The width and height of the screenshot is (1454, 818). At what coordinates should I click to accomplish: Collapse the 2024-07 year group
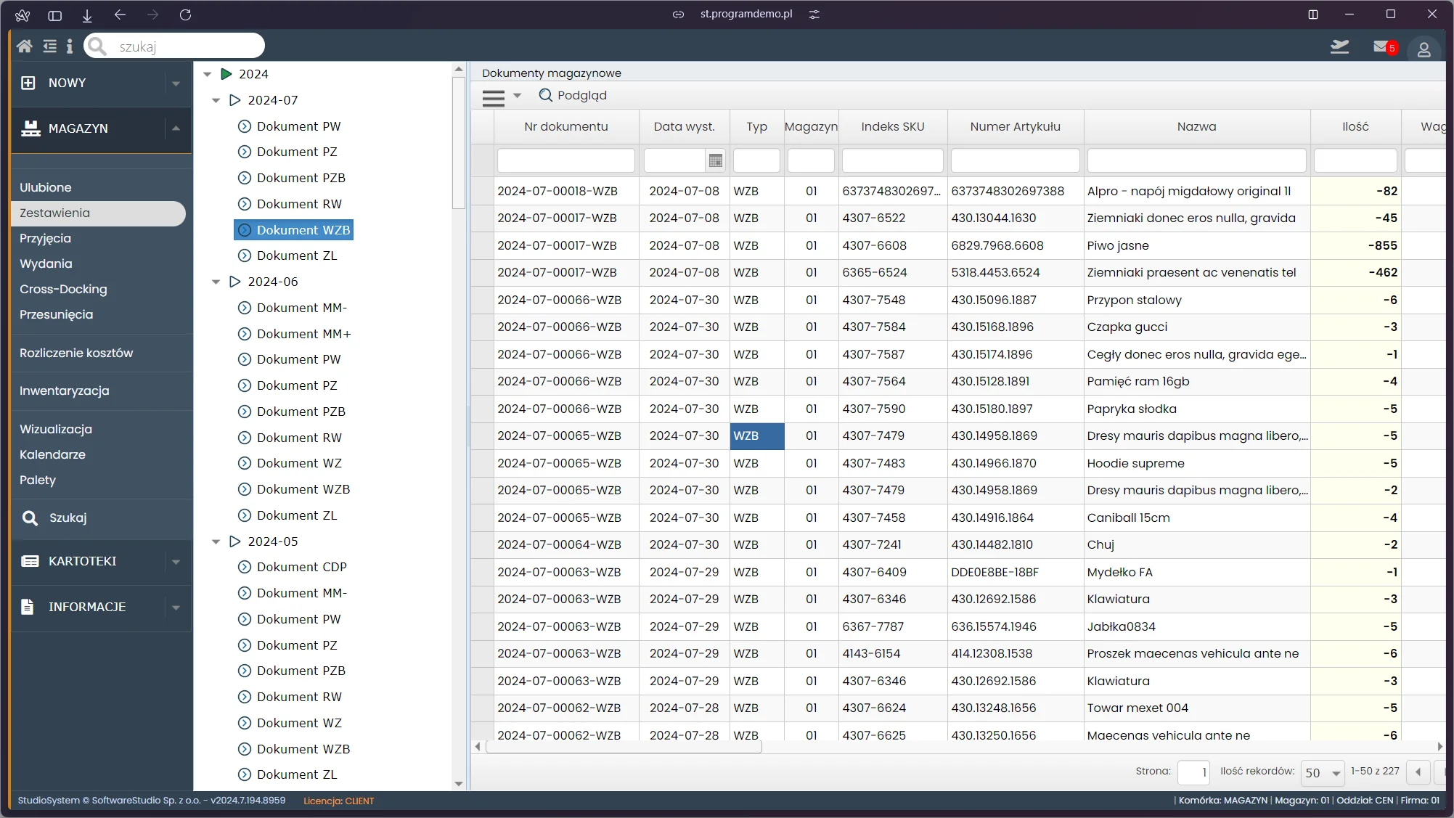pyautogui.click(x=215, y=100)
